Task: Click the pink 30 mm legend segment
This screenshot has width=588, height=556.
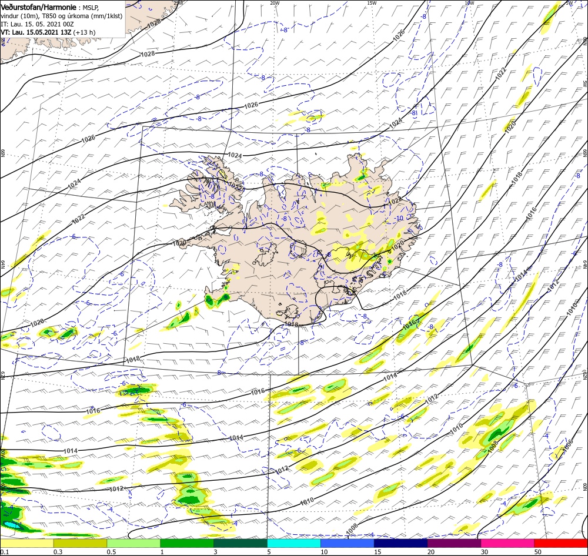Action: pyautogui.click(x=508, y=543)
